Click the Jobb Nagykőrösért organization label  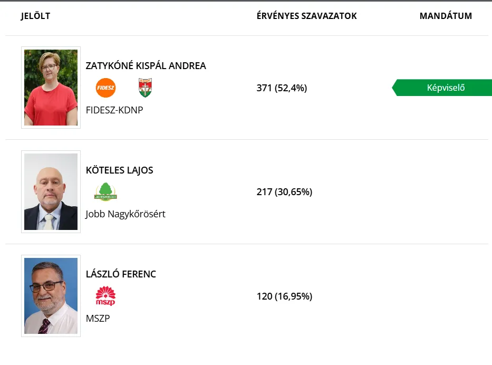[126, 214]
